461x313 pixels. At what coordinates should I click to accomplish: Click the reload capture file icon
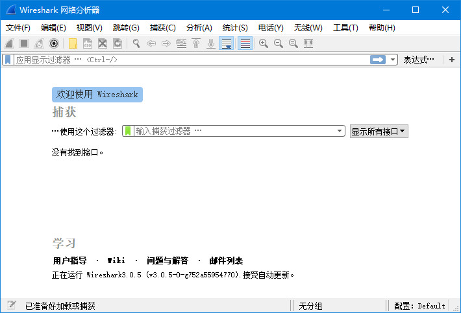coord(118,43)
